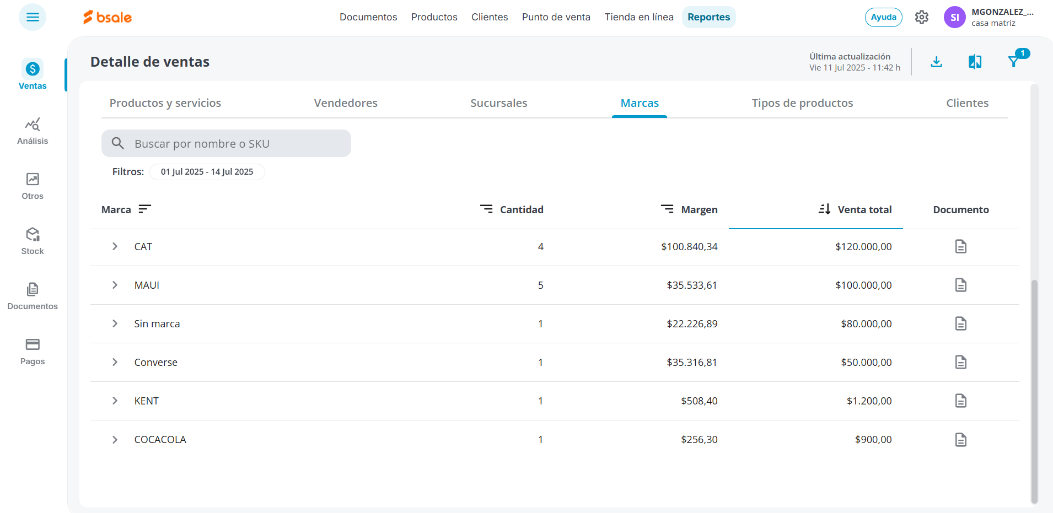Sort by Marca column icon
1053x513 pixels.
click(144, 209)
